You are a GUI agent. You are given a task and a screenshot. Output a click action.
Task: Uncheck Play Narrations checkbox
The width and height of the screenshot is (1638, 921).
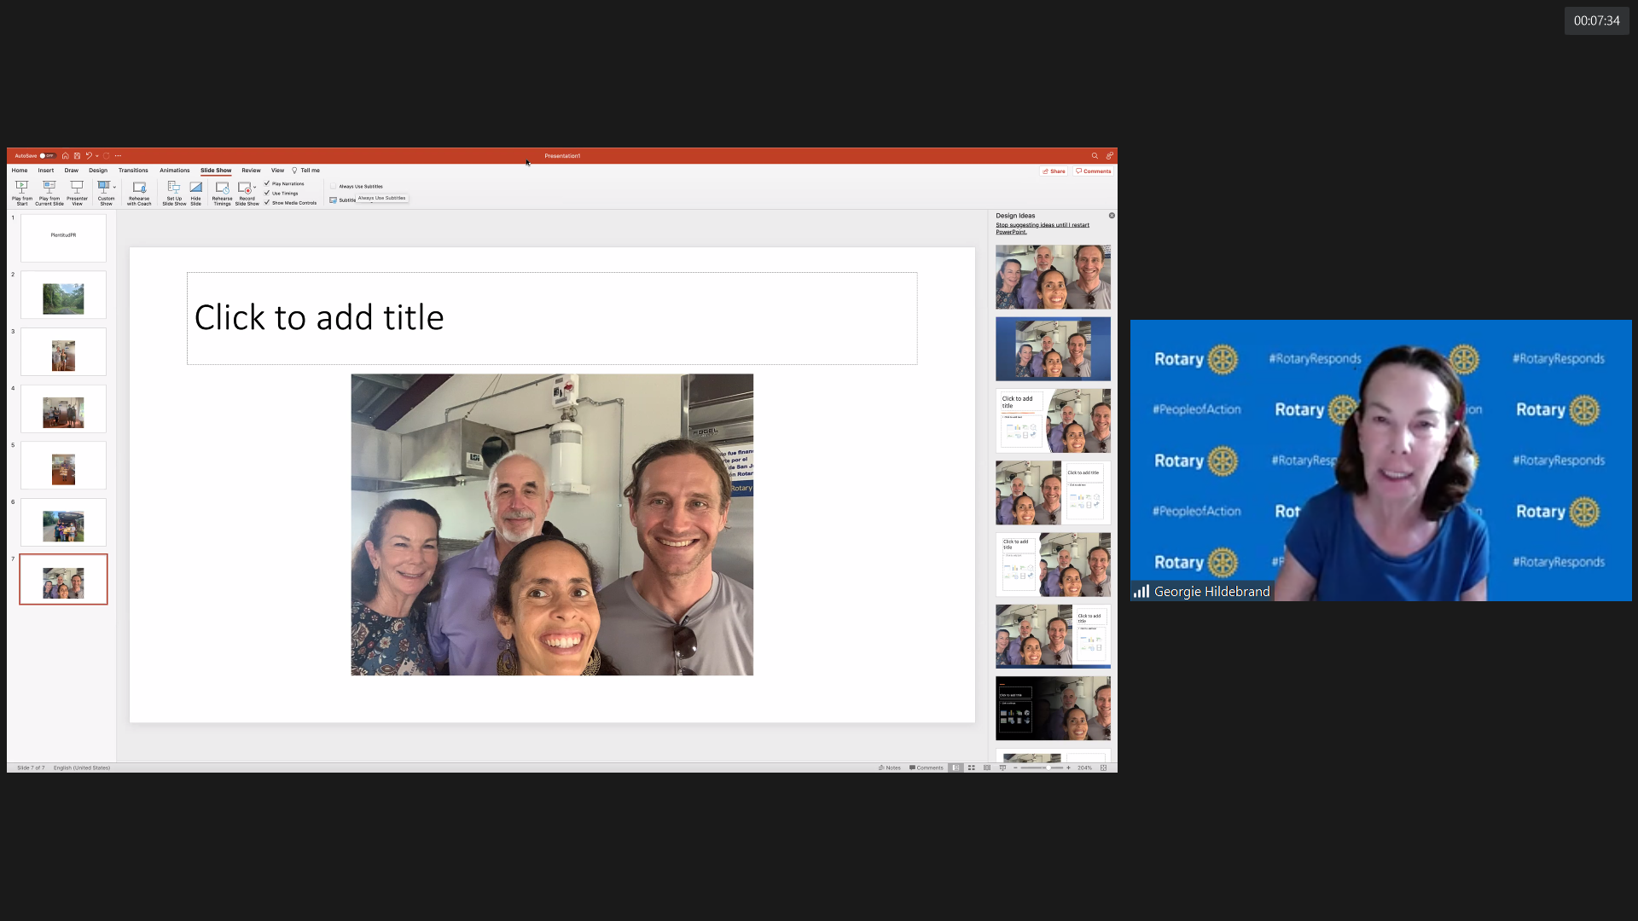[x=267, y=183]
